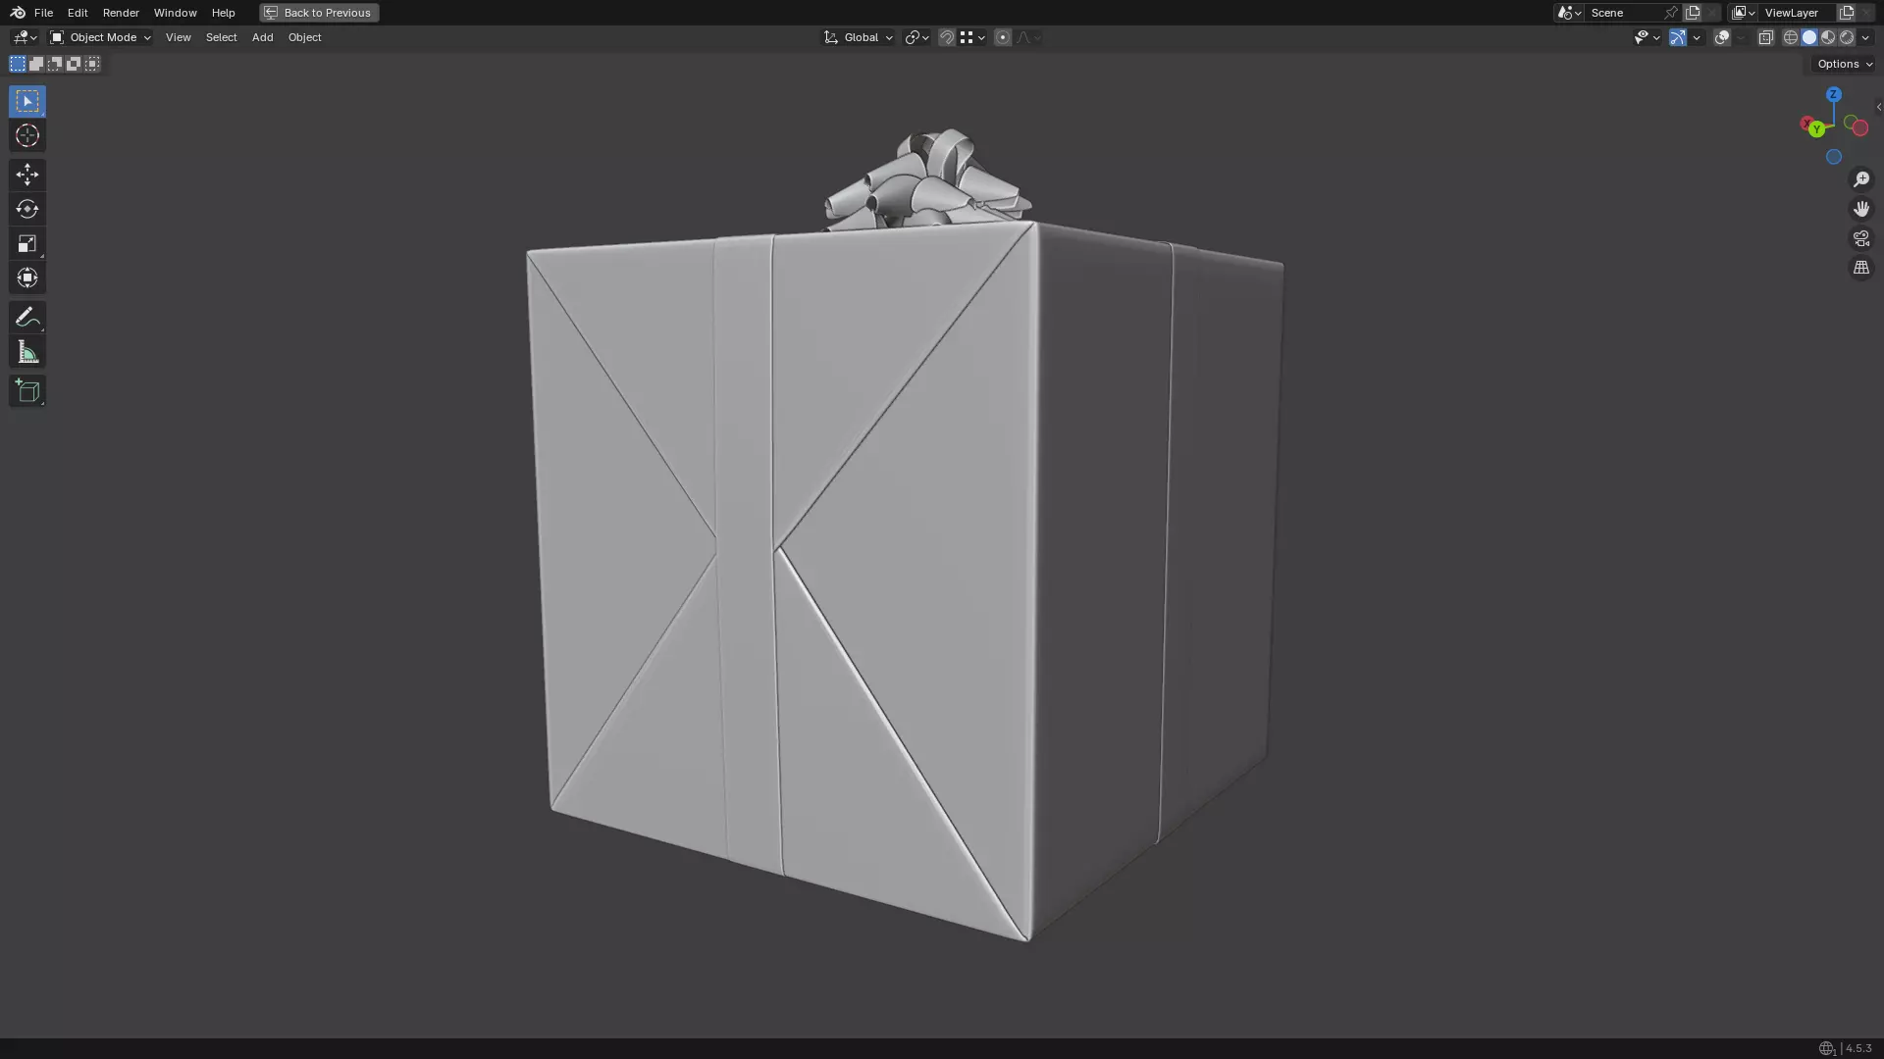Click the New Scene icon

1693,13
